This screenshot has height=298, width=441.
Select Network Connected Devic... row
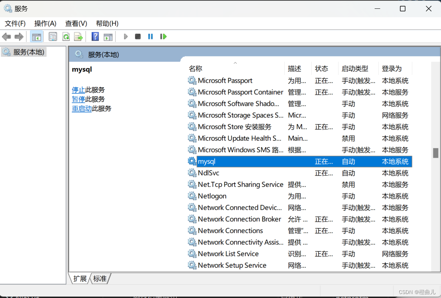coord(299,207)
